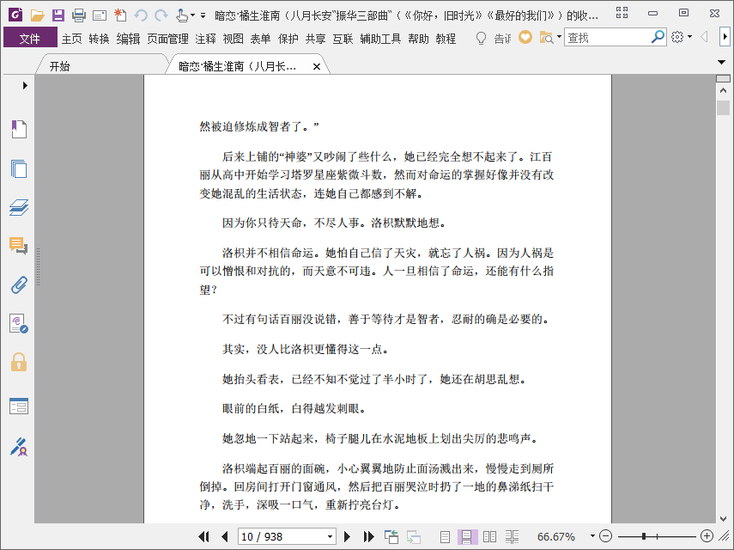Open the 保护 ribbon tab
This screenshot has width=734, height=550.
point(288,39)
